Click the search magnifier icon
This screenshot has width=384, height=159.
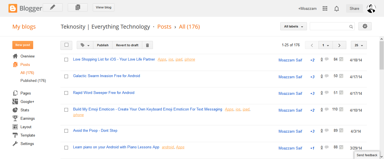tap(351, 27)
